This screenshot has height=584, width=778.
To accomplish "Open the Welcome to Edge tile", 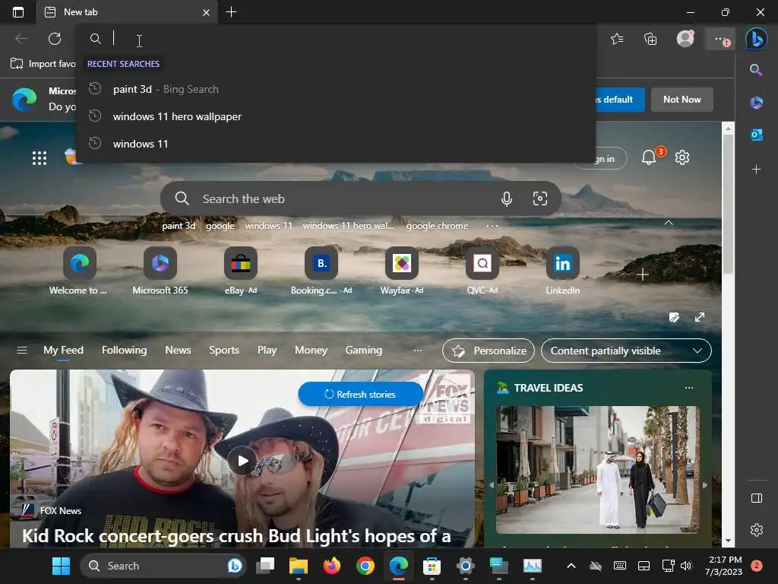I will tap(79, 263).
